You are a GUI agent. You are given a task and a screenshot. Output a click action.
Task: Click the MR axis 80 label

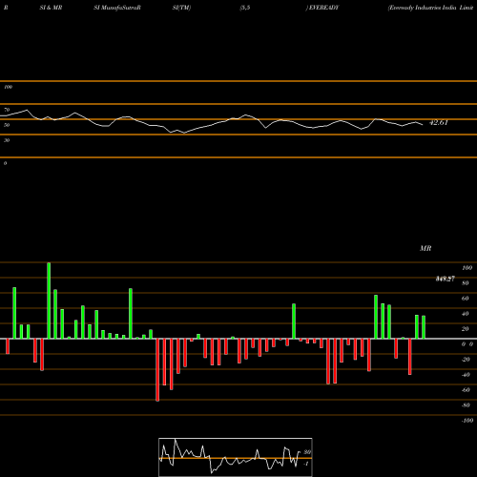pyautogui.click(x=466, y=283)
